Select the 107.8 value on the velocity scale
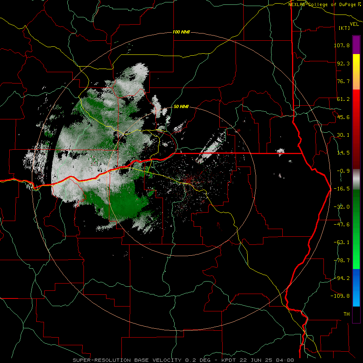Image resolution: width=363 pixels, height=363 pixels. click(342, 45)
